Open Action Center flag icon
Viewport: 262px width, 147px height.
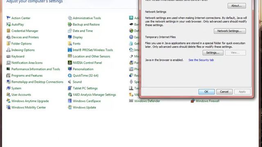point(8,18)
